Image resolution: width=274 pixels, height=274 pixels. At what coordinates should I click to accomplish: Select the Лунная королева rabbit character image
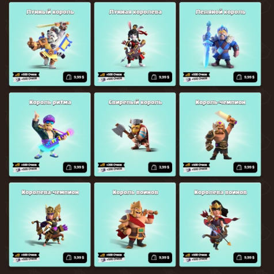135,44
